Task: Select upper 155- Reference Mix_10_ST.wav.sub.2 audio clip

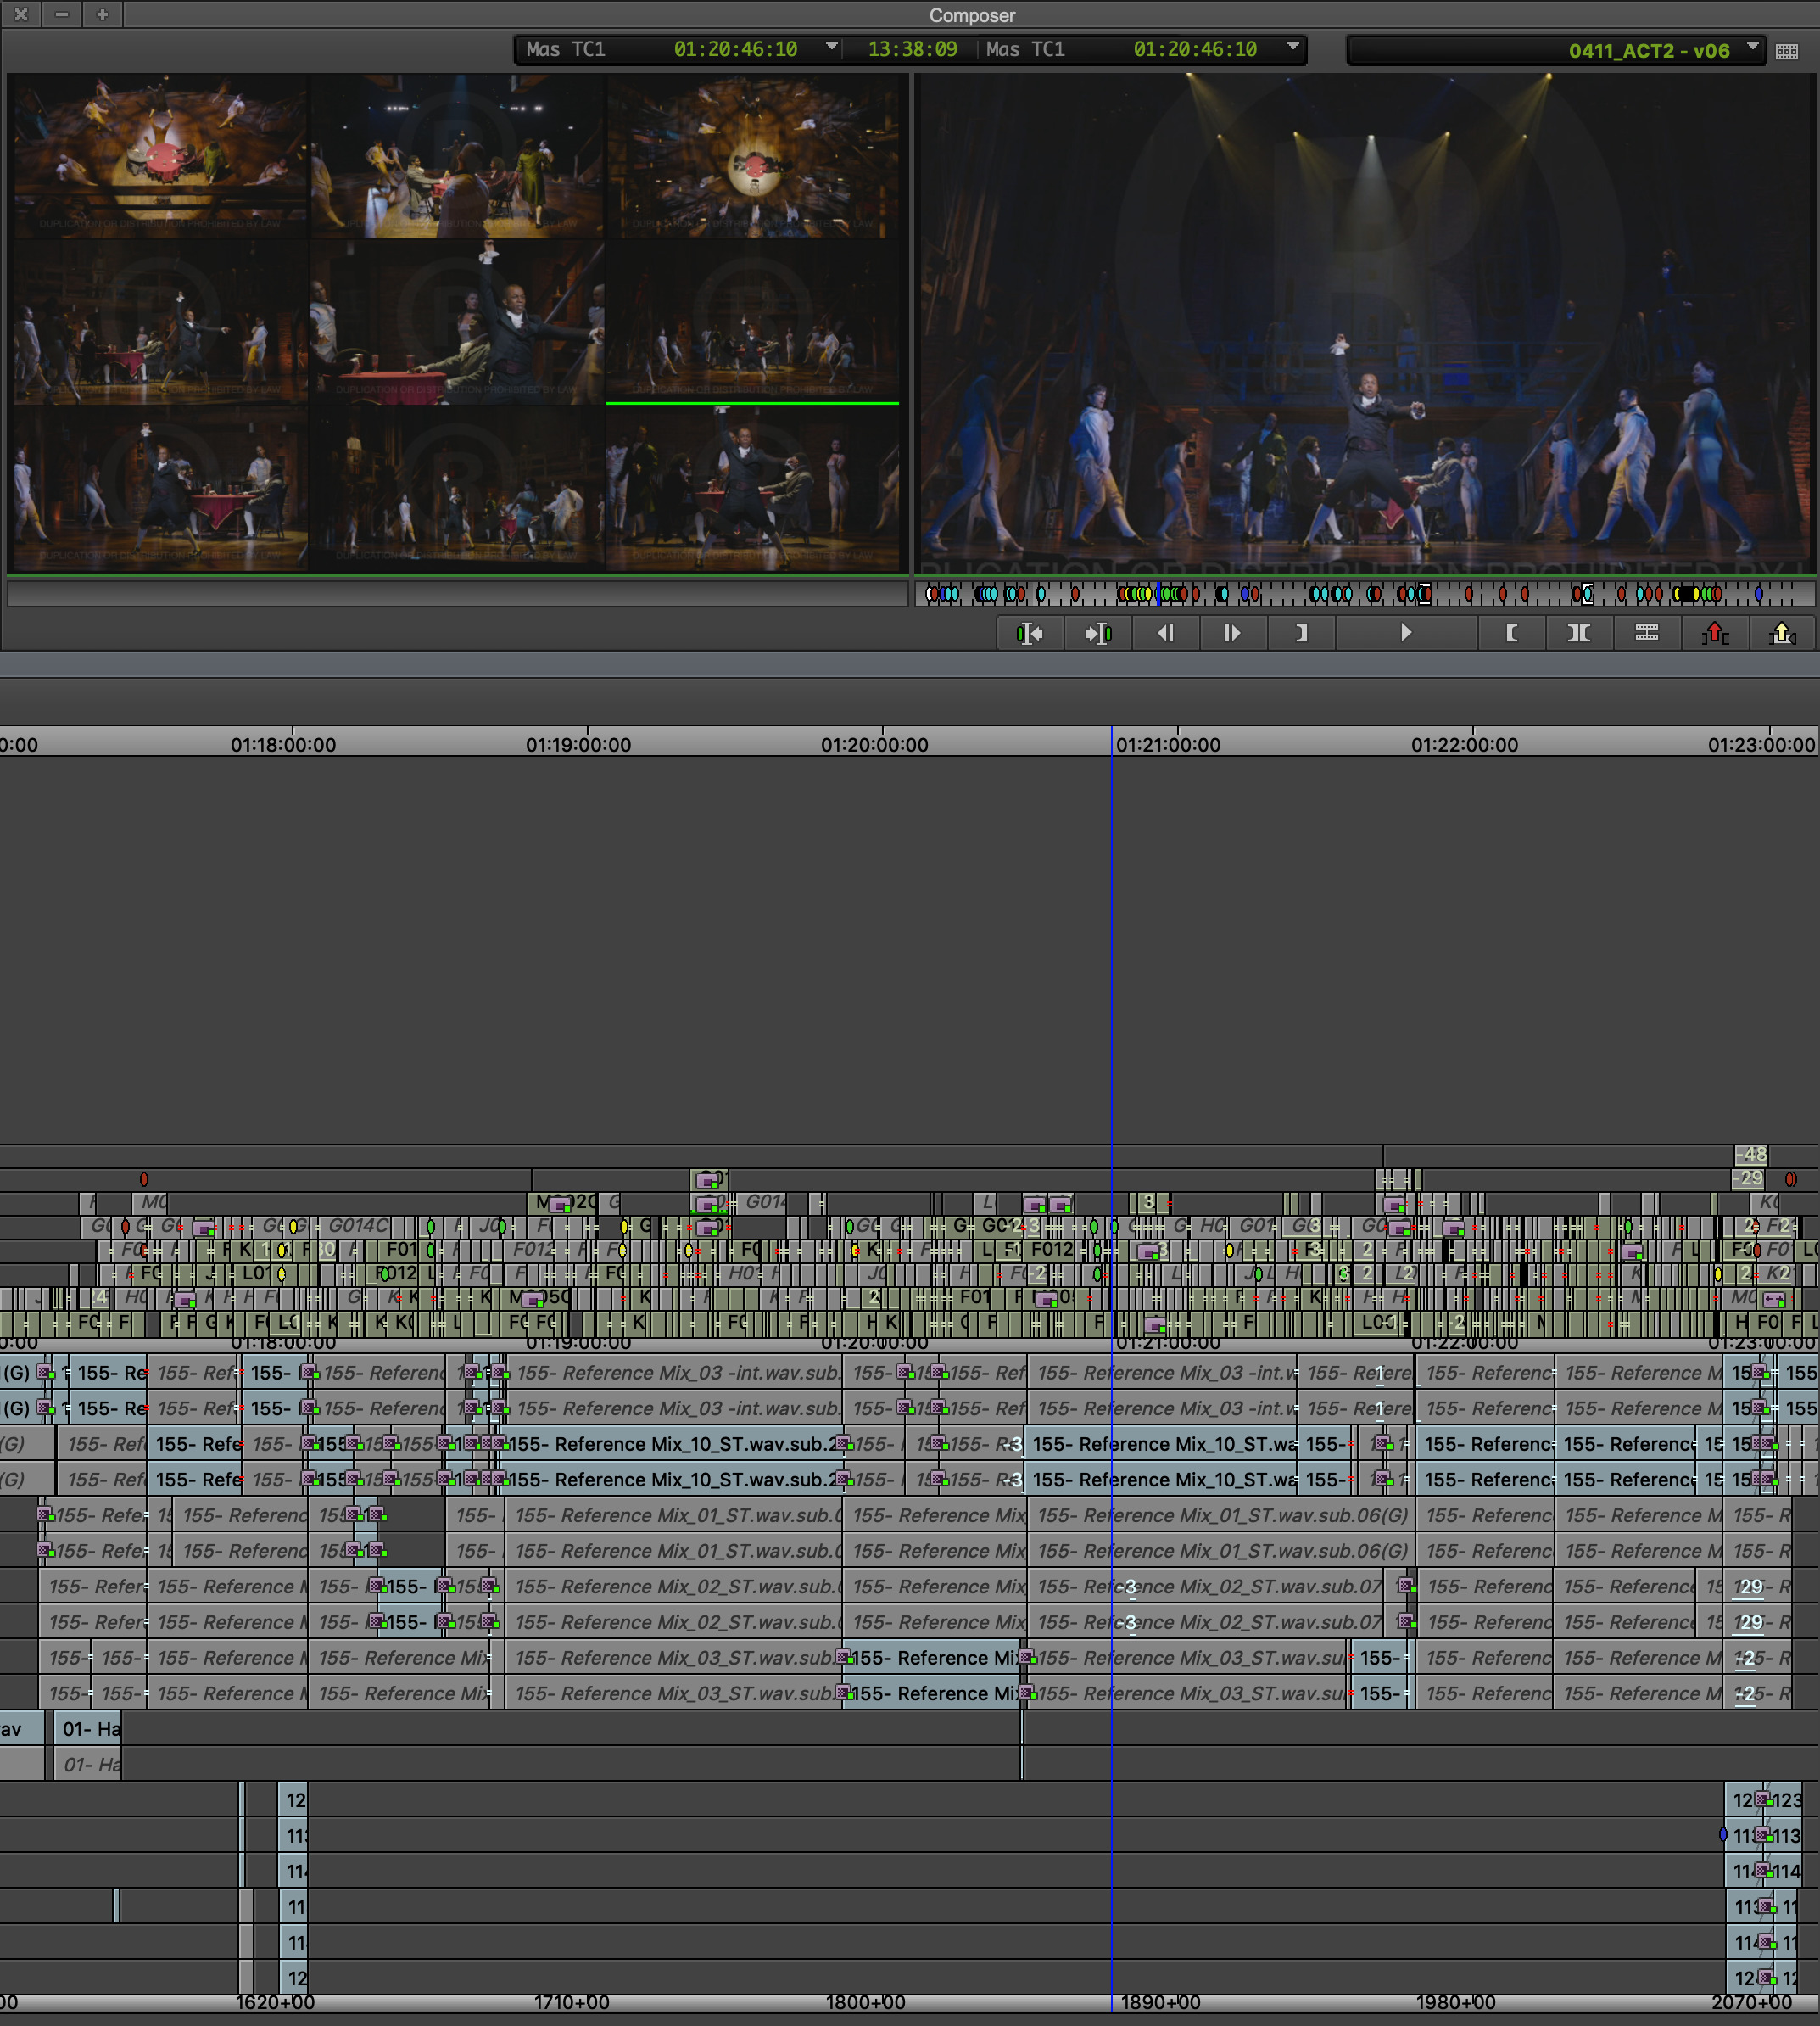Action: coord(675,1444)
